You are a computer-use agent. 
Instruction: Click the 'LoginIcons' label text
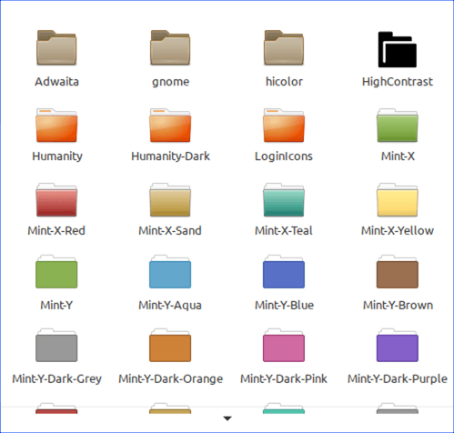point(284,156)
